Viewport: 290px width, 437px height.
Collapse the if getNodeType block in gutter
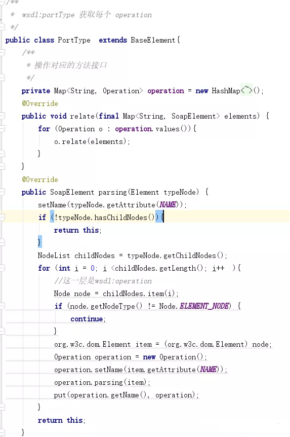[2, 306]
